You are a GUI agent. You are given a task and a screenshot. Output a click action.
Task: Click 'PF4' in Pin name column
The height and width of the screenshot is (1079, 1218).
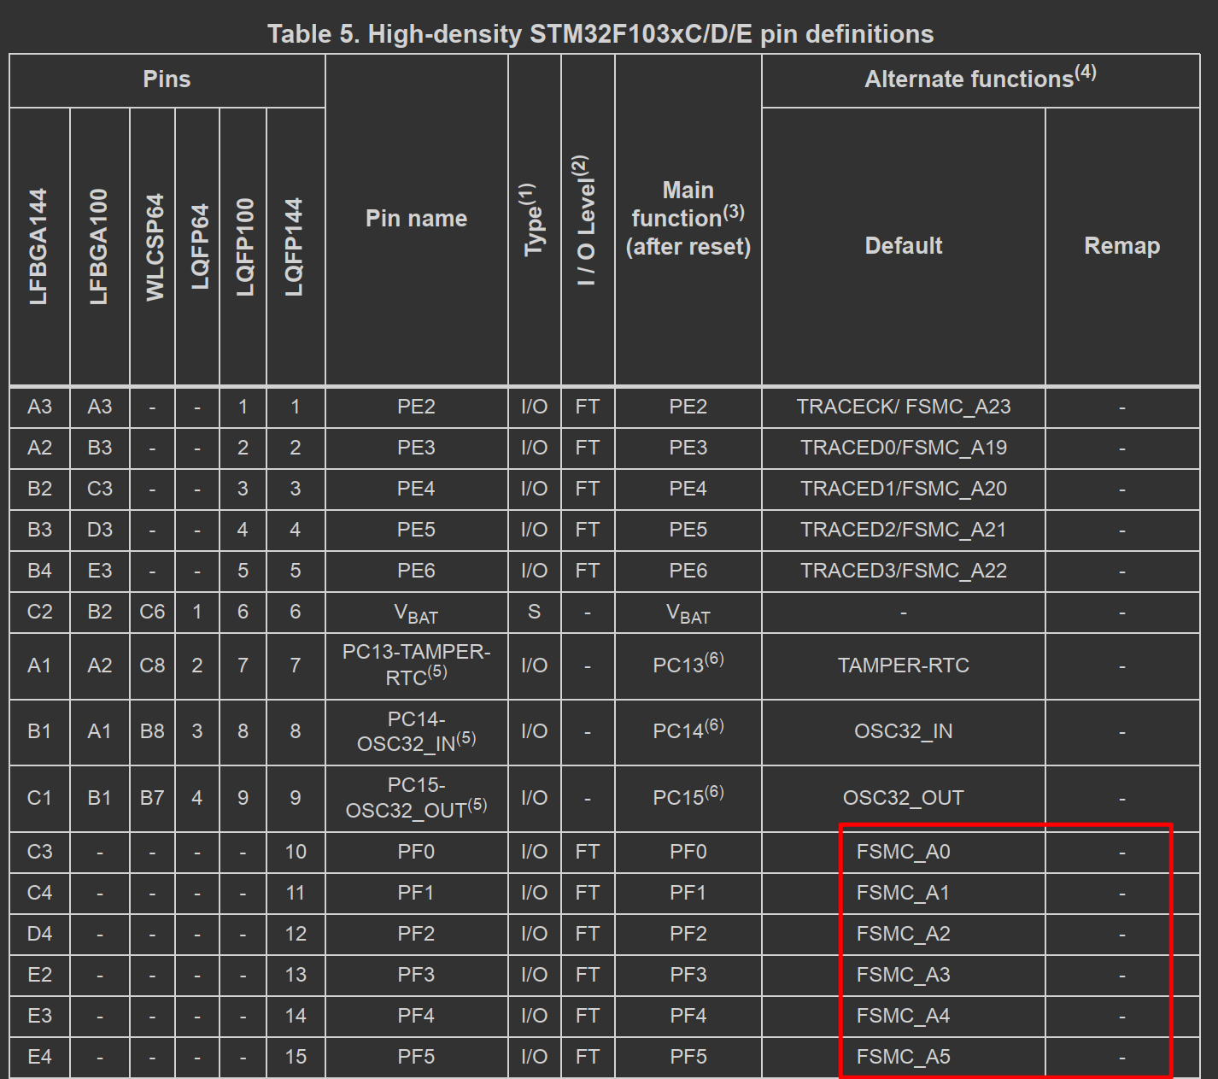pyautogui.click(x=416, y=1016)
